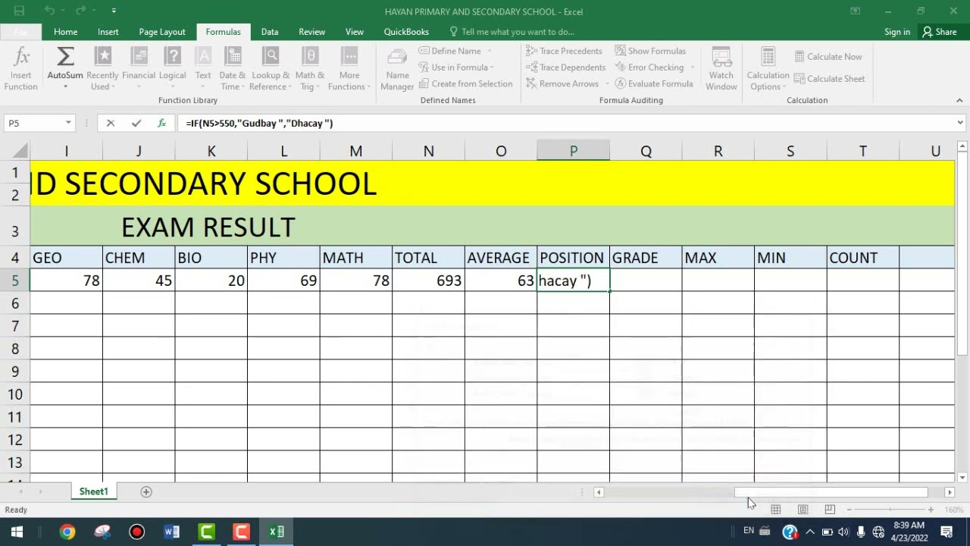This screenshot has height=546, width=970.
Task: Cancel the formula bar entry
Action: click(x=111, y=123)
